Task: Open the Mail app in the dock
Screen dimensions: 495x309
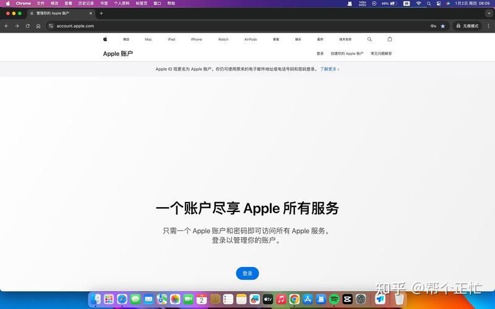Action: click(148, 299)
